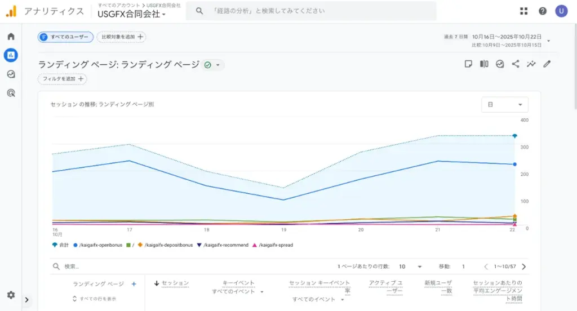The height and width of the screenshot is (311, 577).
Task: Open the Google apps grid icon
Action: pos(524,11)
